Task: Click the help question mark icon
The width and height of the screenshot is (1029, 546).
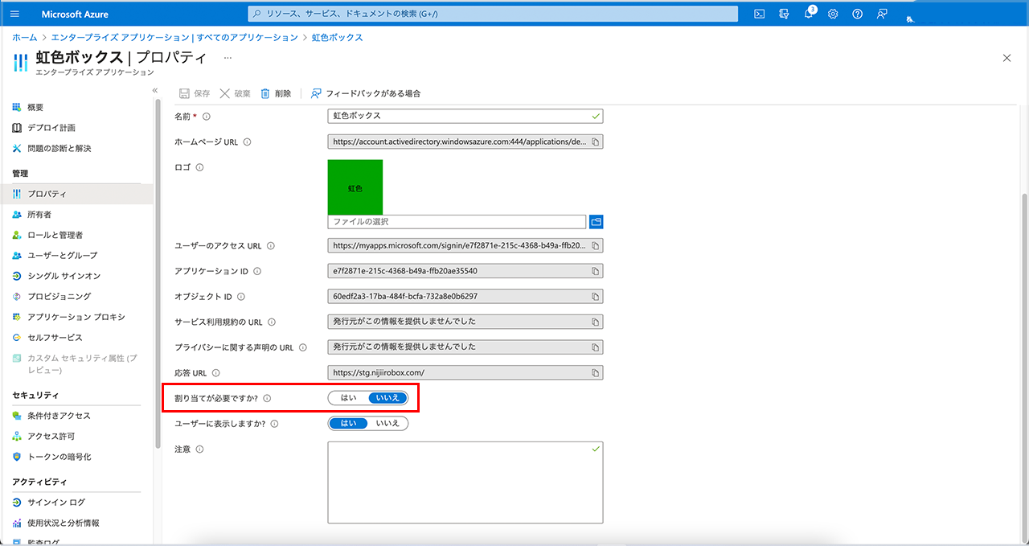Action: click(857, 14)
